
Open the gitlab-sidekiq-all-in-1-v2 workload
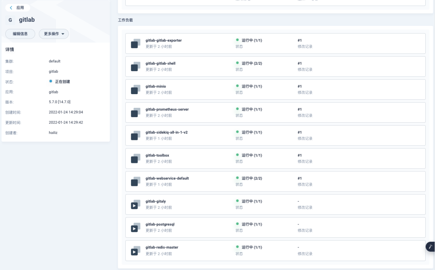click(x=166, y=132)
